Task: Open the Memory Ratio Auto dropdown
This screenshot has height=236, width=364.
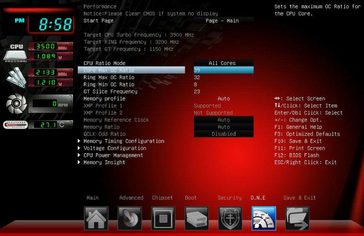Action: (223, 127)
